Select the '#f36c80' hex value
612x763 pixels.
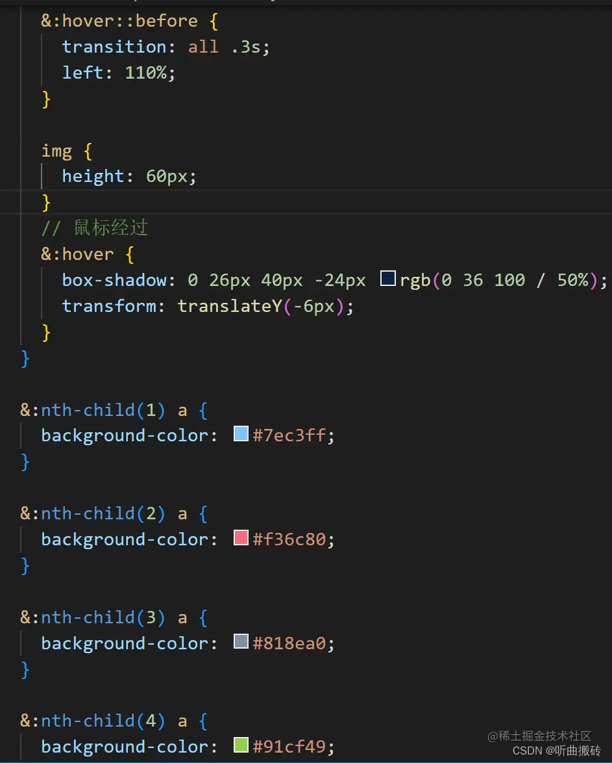[x=289, y=539]
